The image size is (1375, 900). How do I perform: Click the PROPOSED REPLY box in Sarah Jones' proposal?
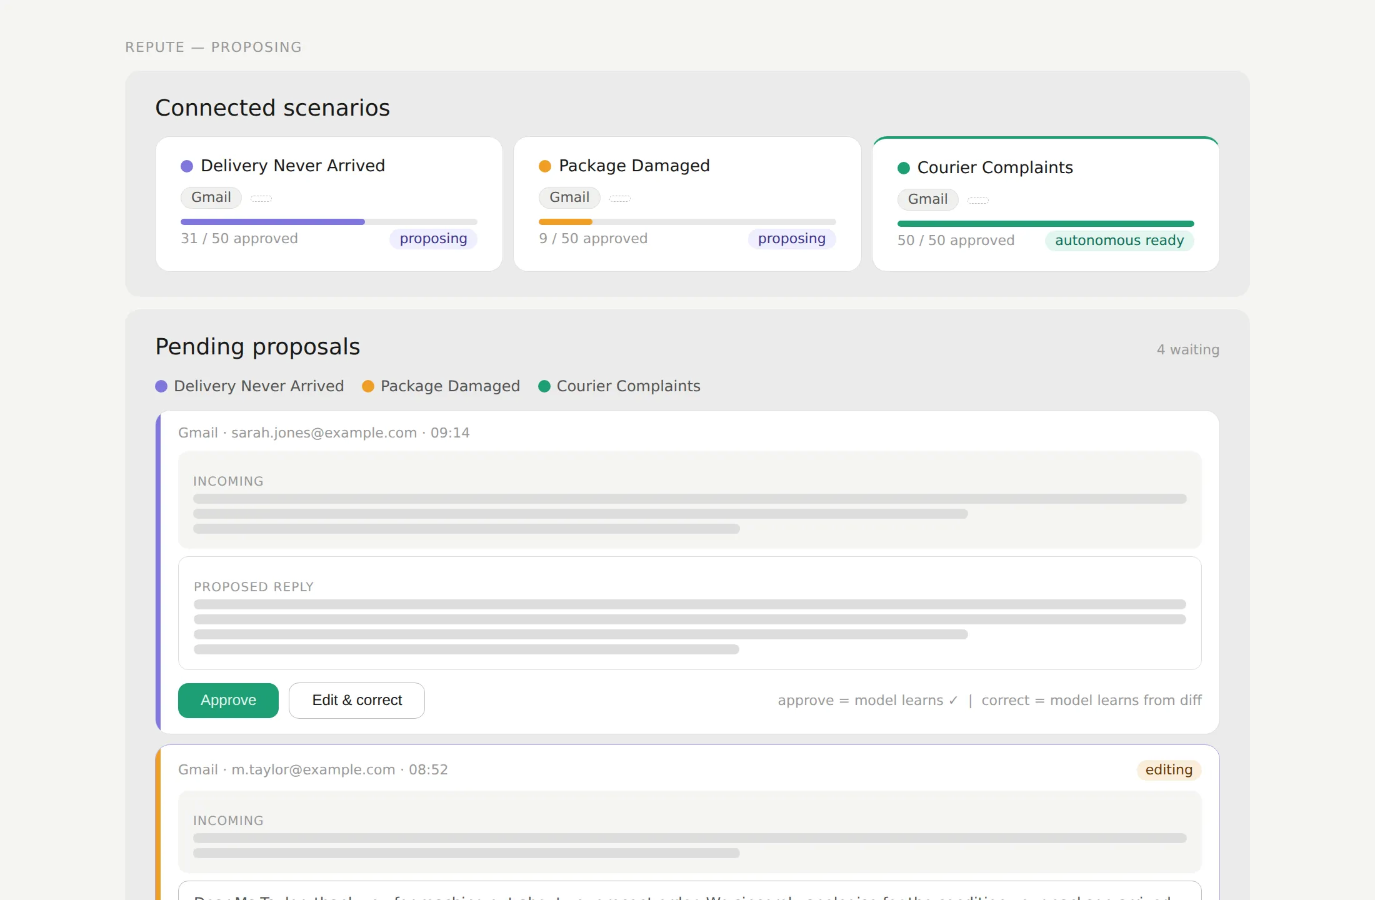690,613
